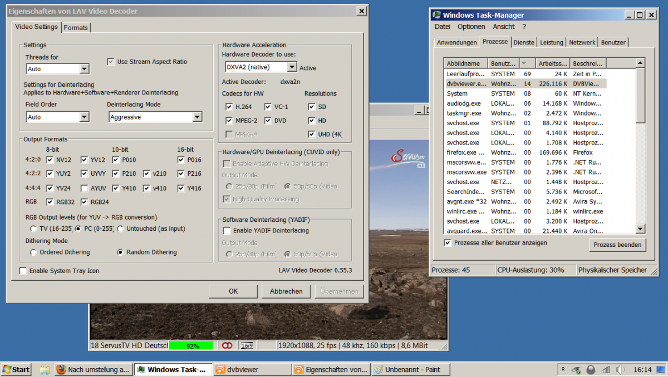The height and width of the screenshot is (377, 668).
Task: Click the volume speaker tray icon
Action: [x=621, y=369]
